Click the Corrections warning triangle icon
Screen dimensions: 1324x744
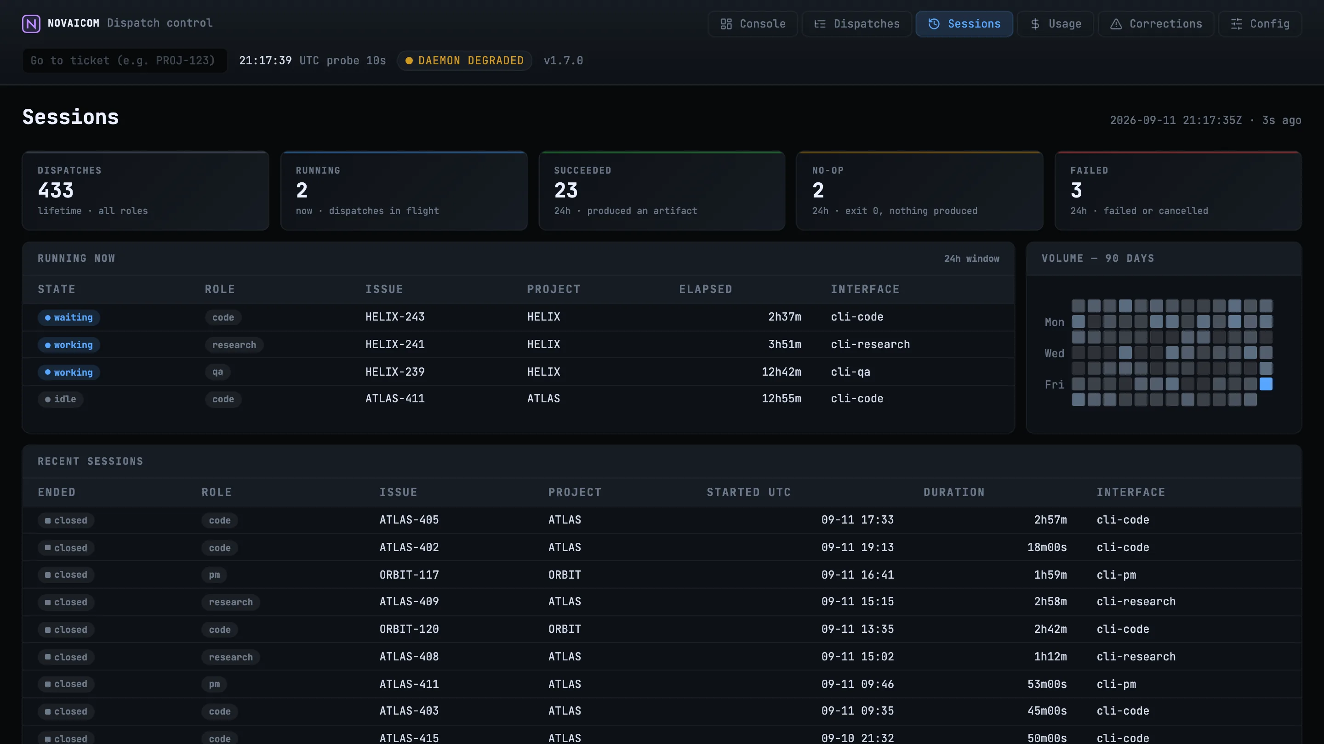(x=1116, y=24)
